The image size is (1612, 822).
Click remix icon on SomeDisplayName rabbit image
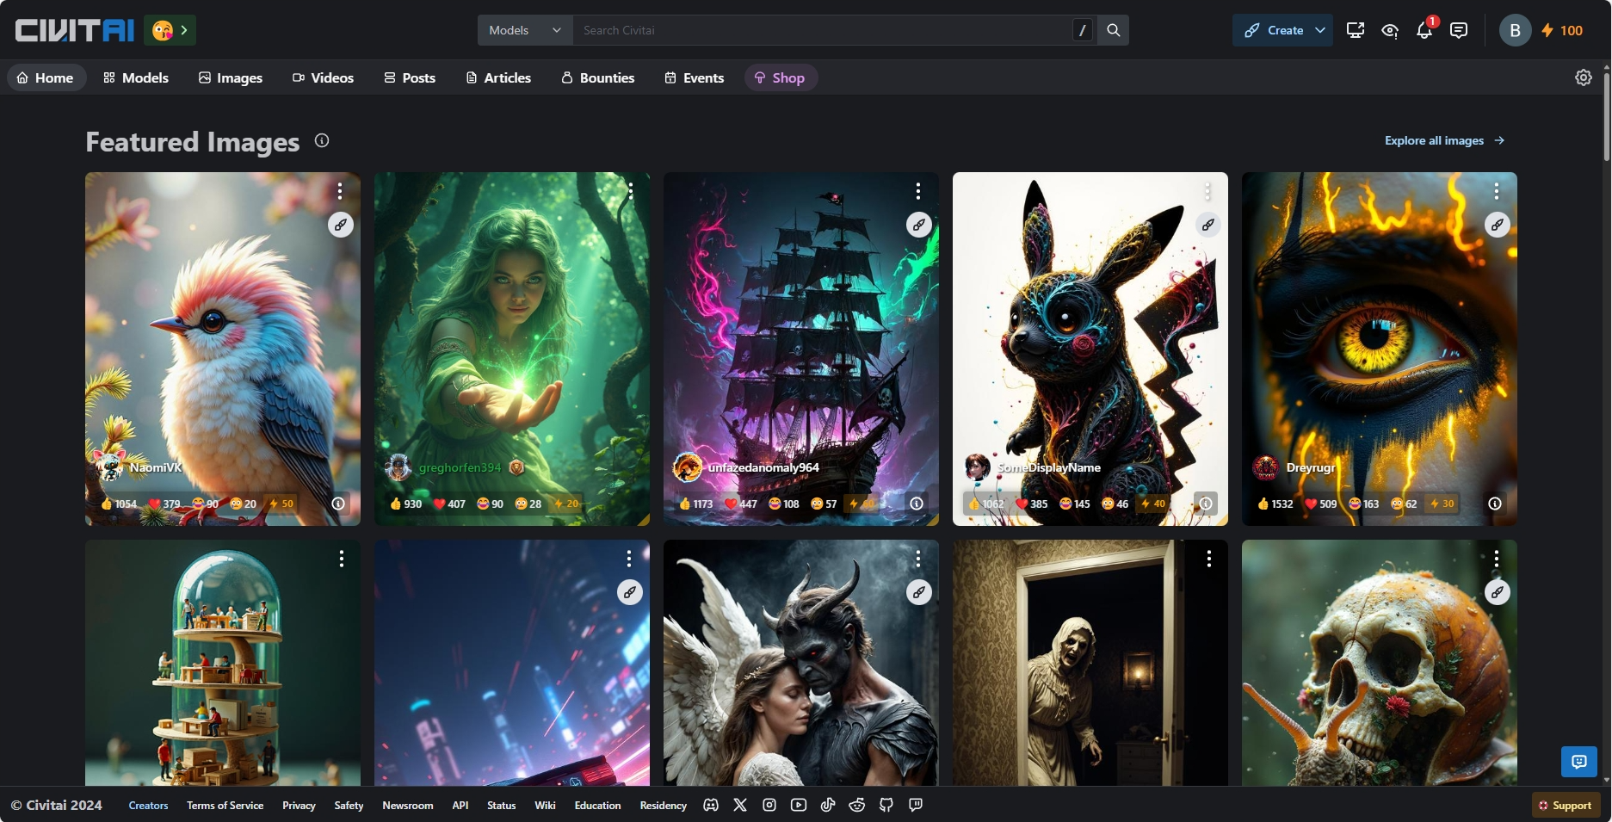pos(1208,225)
